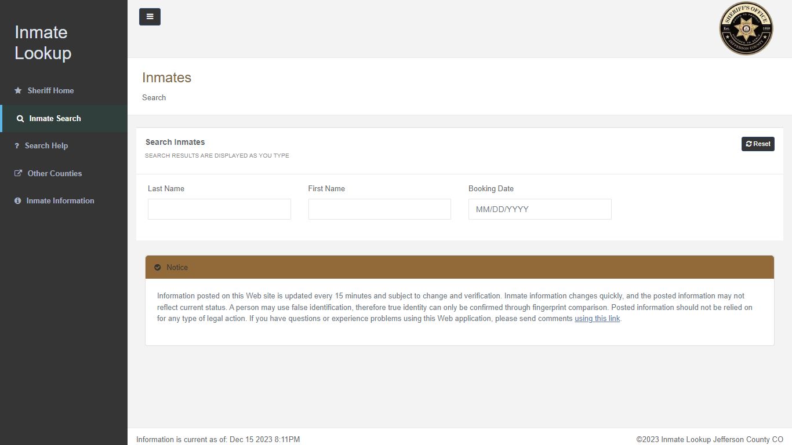This screenshot has width=792, height=445.
Task: Open Other Counties from the sidebar
Action: click(53, 173)
